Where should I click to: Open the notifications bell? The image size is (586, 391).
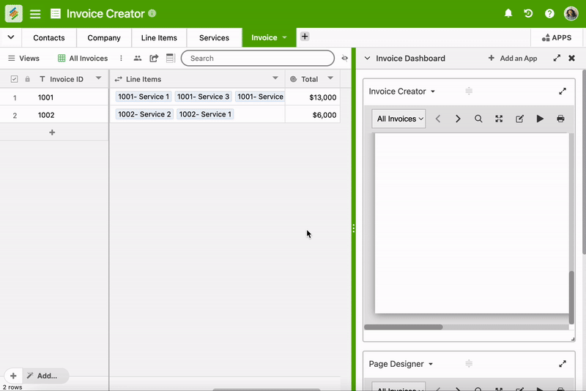tap(508, 13)
